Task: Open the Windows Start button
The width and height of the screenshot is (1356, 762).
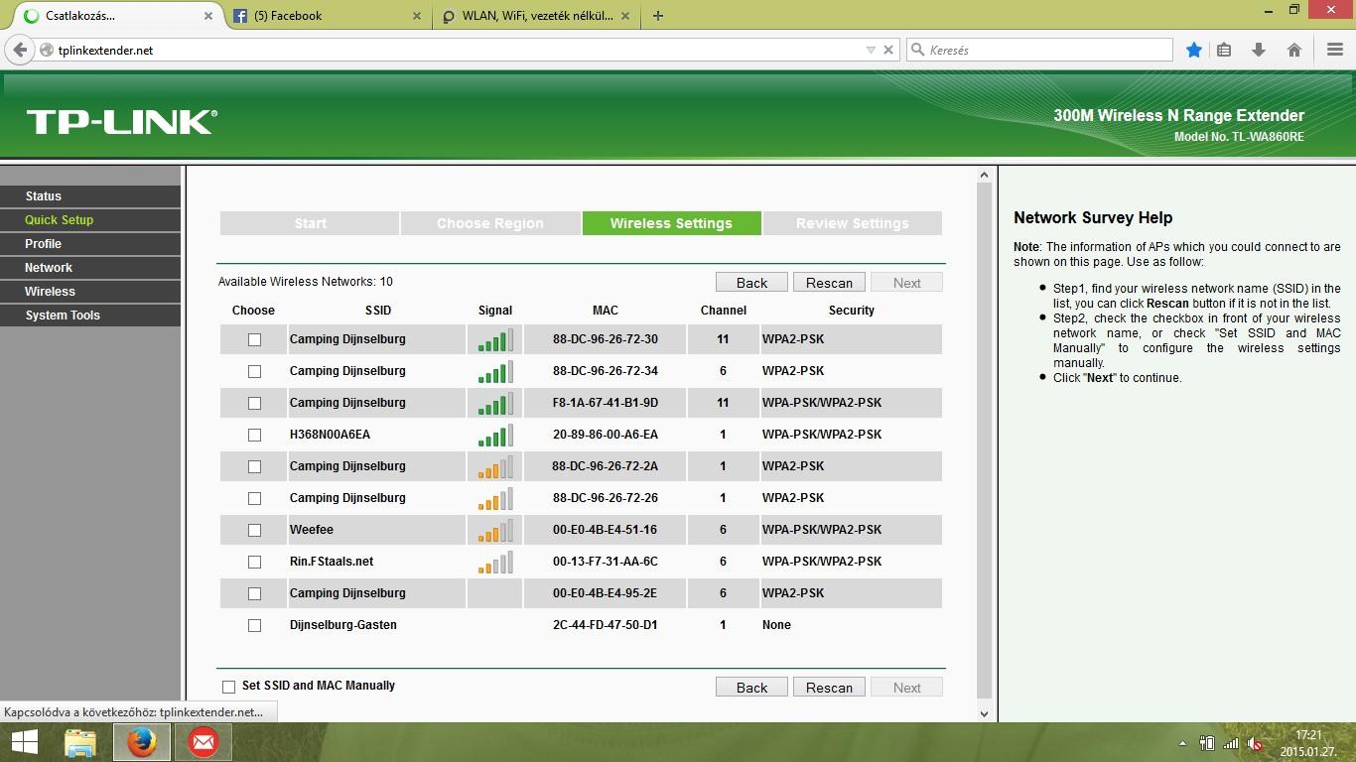Action: tap(24, 742)
